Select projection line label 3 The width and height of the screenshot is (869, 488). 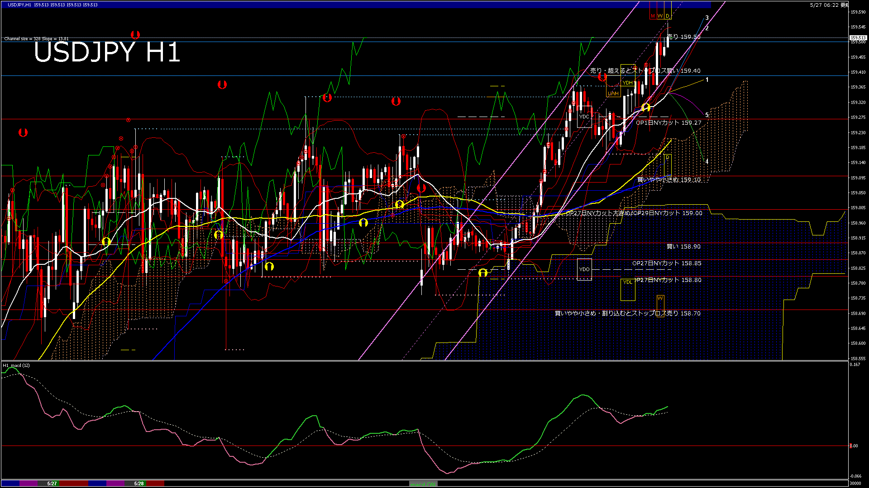(707, 18)
